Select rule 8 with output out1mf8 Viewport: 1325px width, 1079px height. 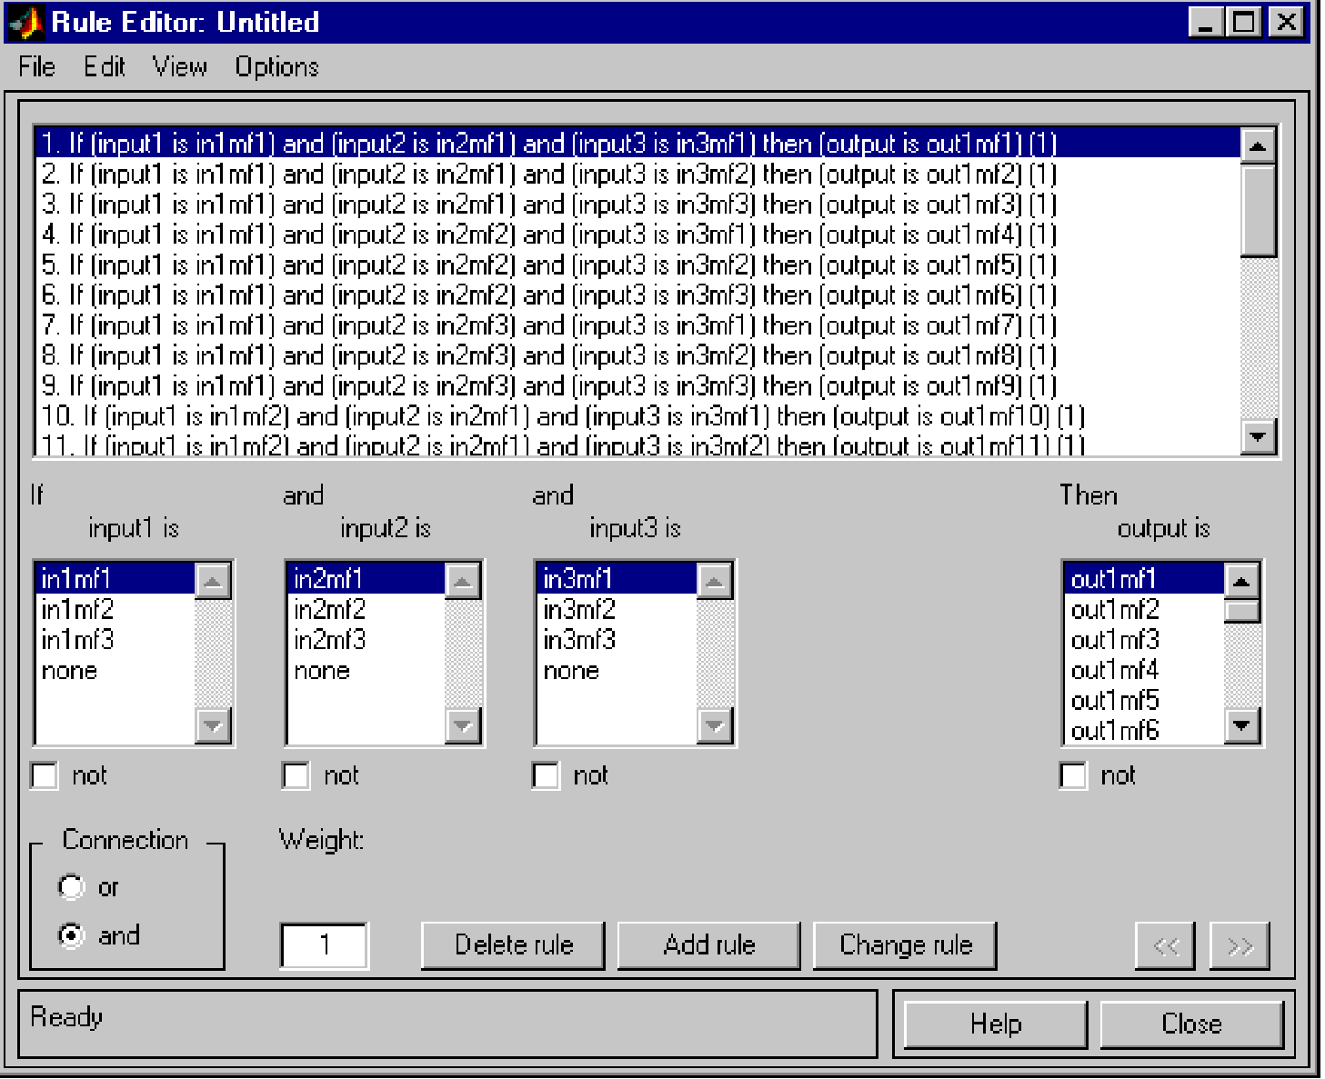pos(637,355)
